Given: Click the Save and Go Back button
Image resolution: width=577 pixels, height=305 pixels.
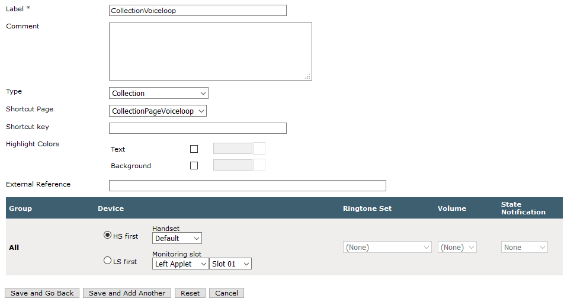Looking at the screenshot, I should coord(42,293).
